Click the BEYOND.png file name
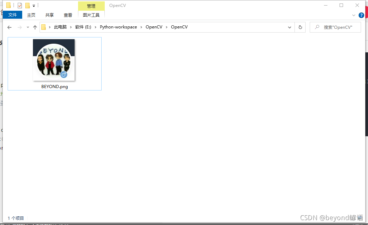Screen dimensions: 368x225 point(54,87)
